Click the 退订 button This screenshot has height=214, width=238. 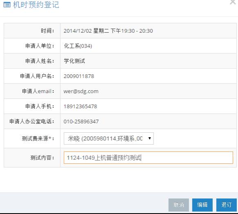226,205
